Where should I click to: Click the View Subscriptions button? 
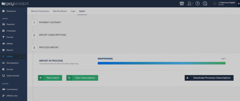pos(82,78)
